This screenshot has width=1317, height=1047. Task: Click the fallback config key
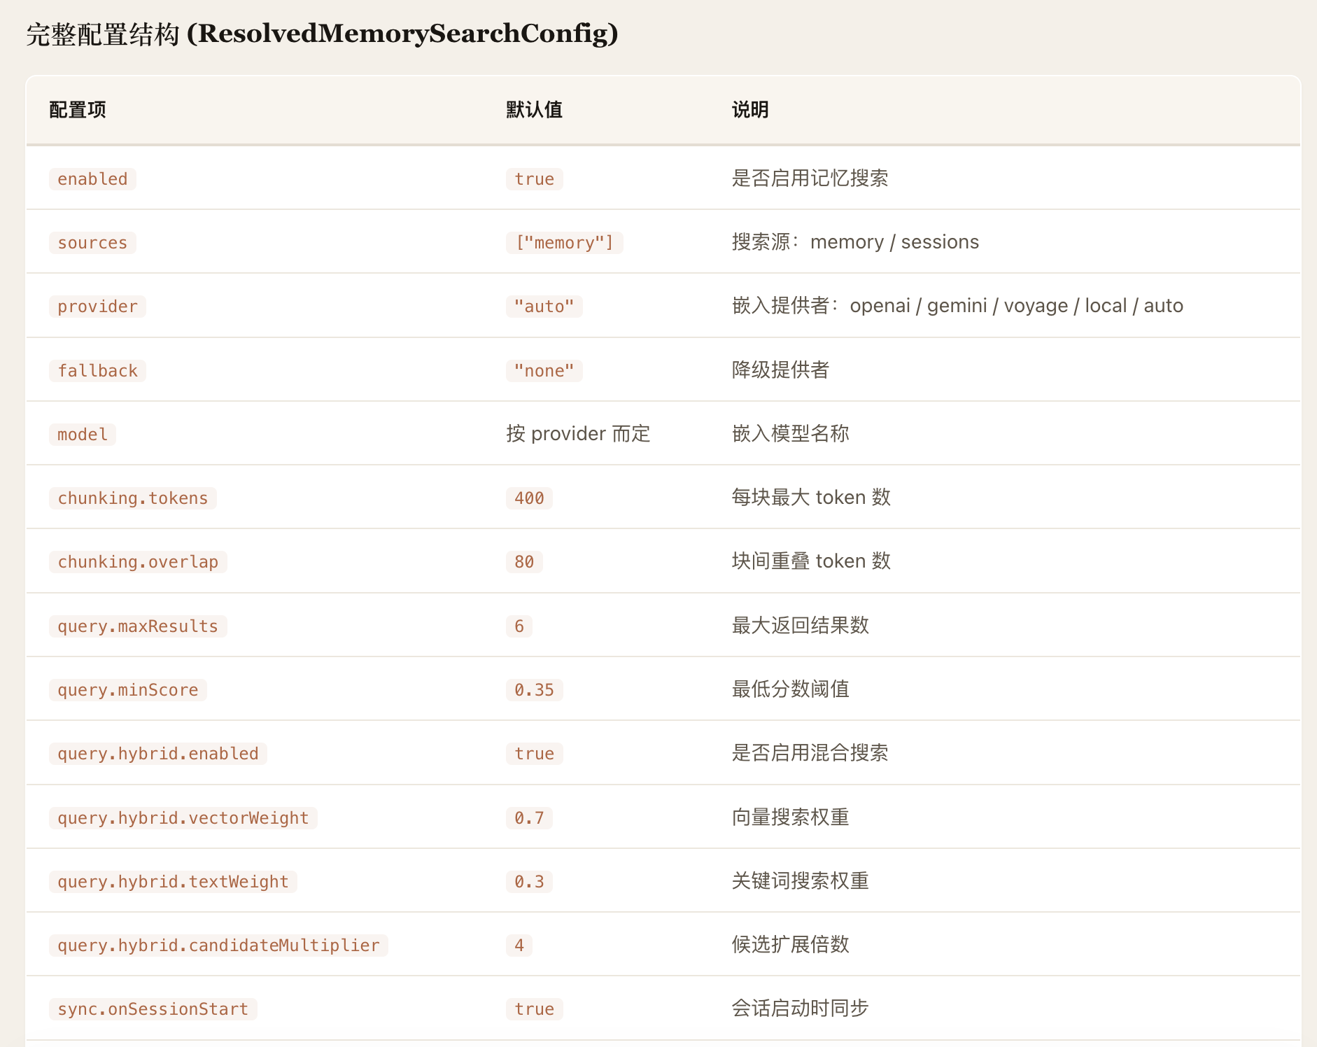[97, 371]
